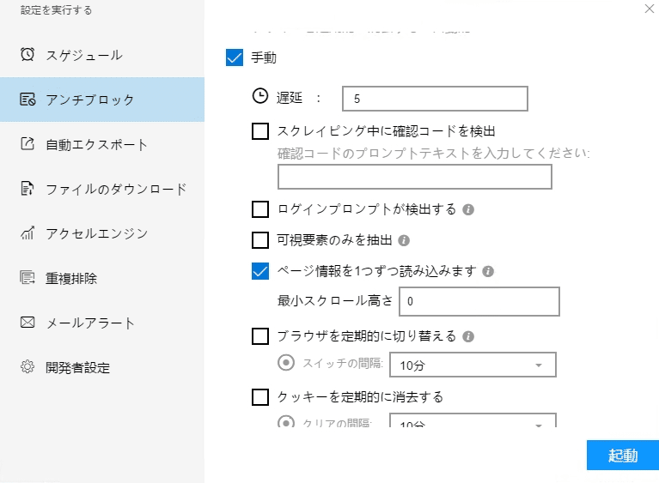Click the file download icon in sidebar

27,189
